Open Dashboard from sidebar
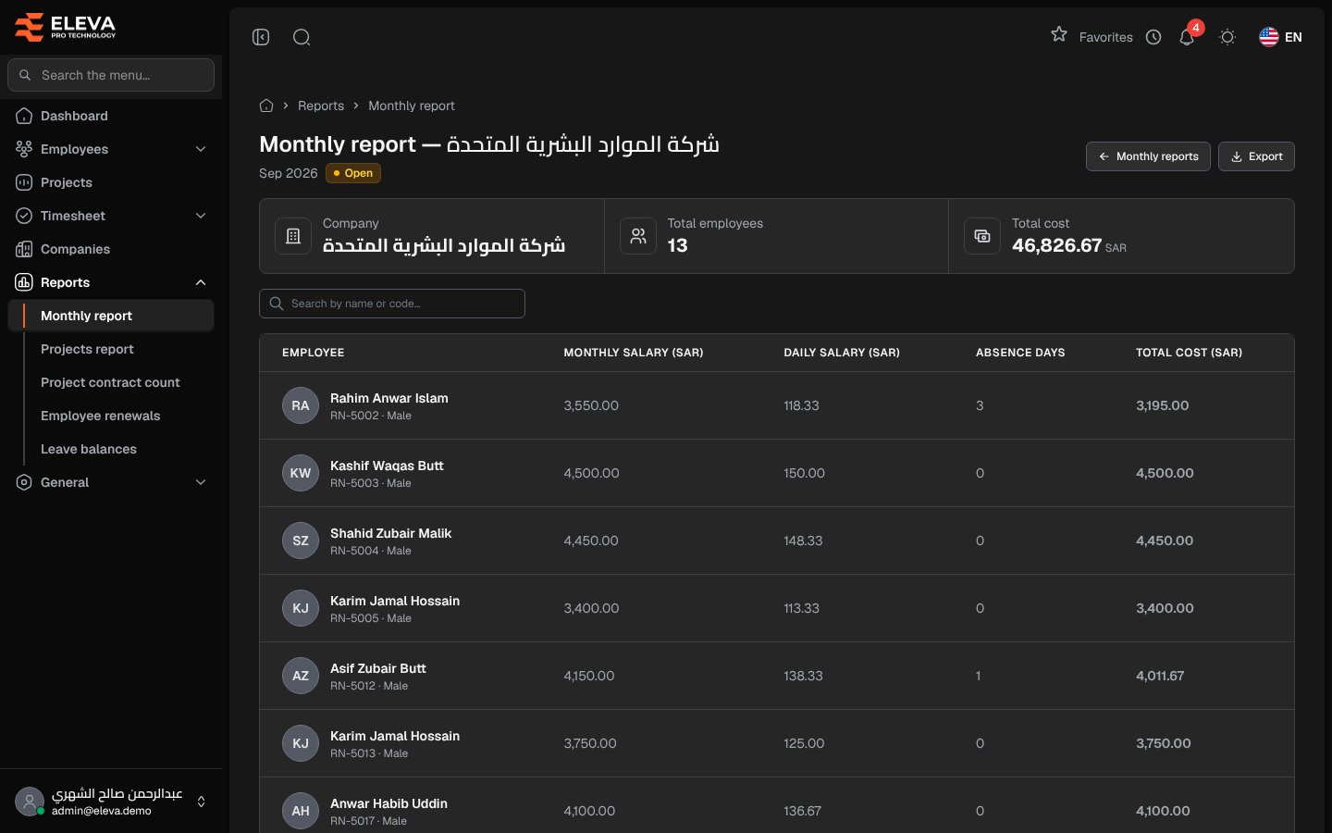The image size is (1332, 833). [x=111, y=116]
